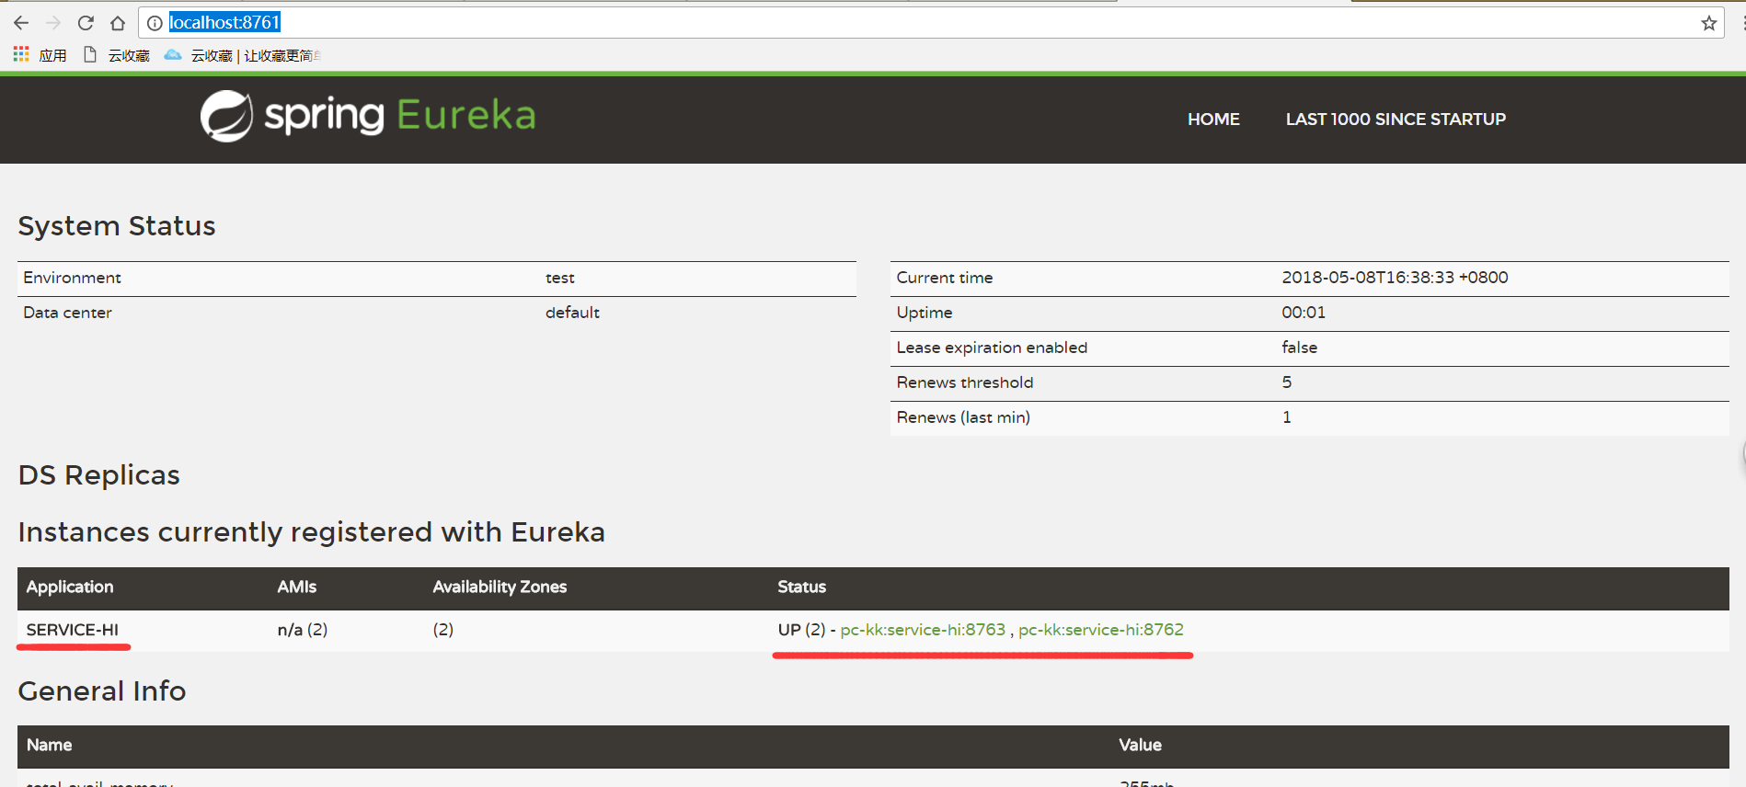The height and width of the screenshot is (787, 1746).
Task: Click the browser forward arrow
Action: pyautogui.click(x=53, y=23)
